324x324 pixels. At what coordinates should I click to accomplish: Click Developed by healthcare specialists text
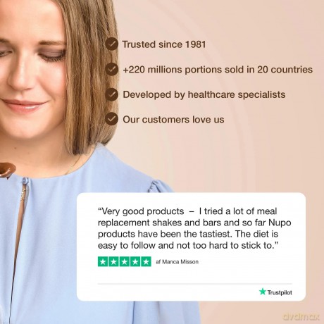[x=204, y=94]
